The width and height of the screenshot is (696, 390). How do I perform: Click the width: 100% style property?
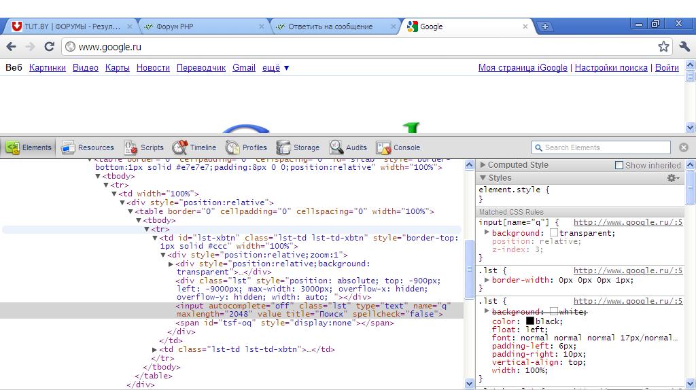point(520,370)
